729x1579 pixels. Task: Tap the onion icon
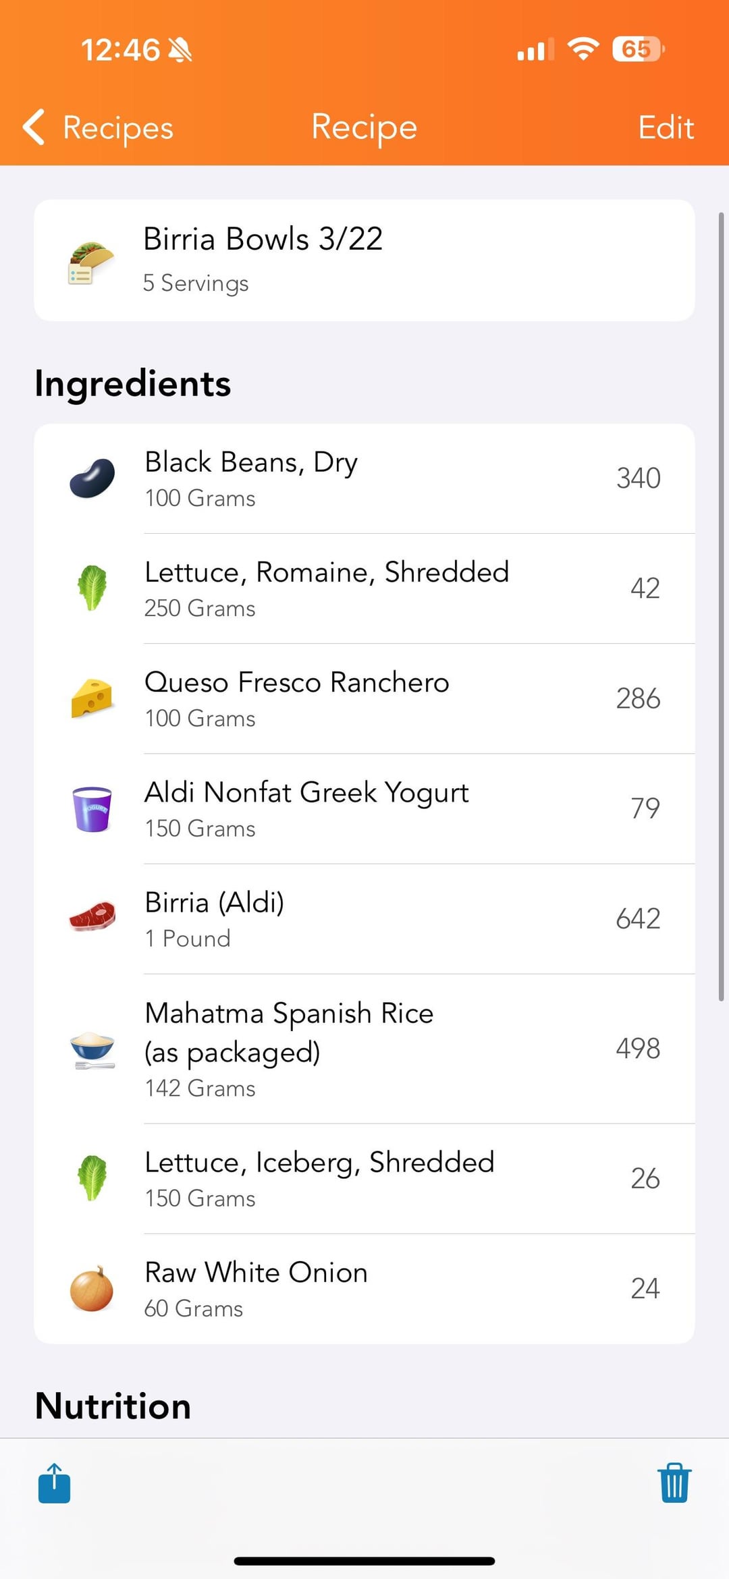click(x=92, y=1288)
